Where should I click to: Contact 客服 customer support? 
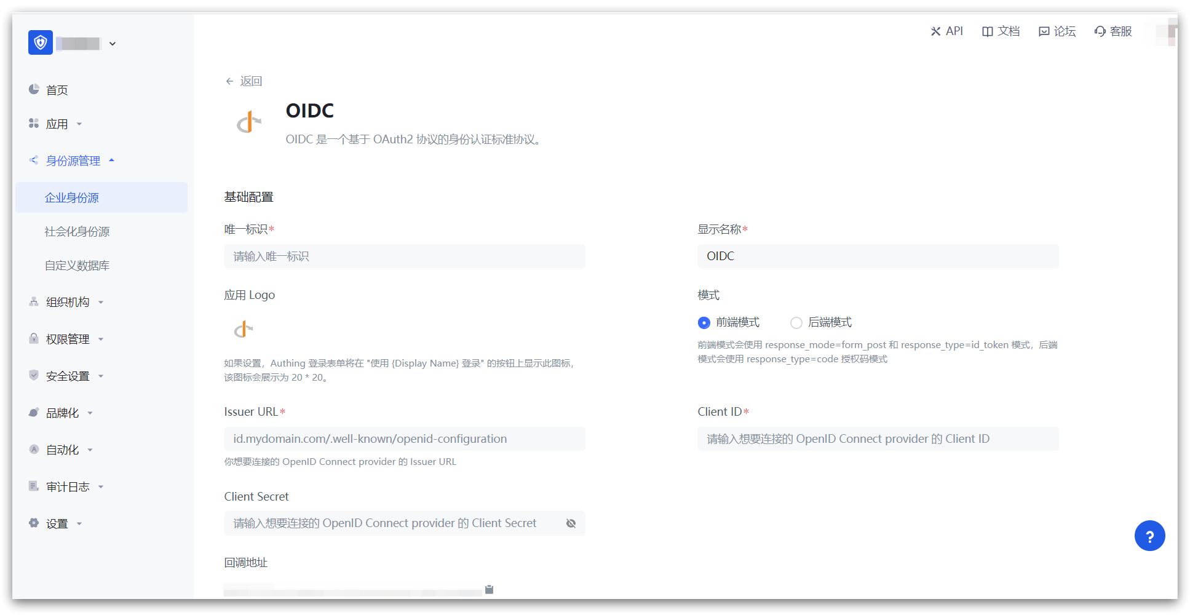click(1113, 31)
